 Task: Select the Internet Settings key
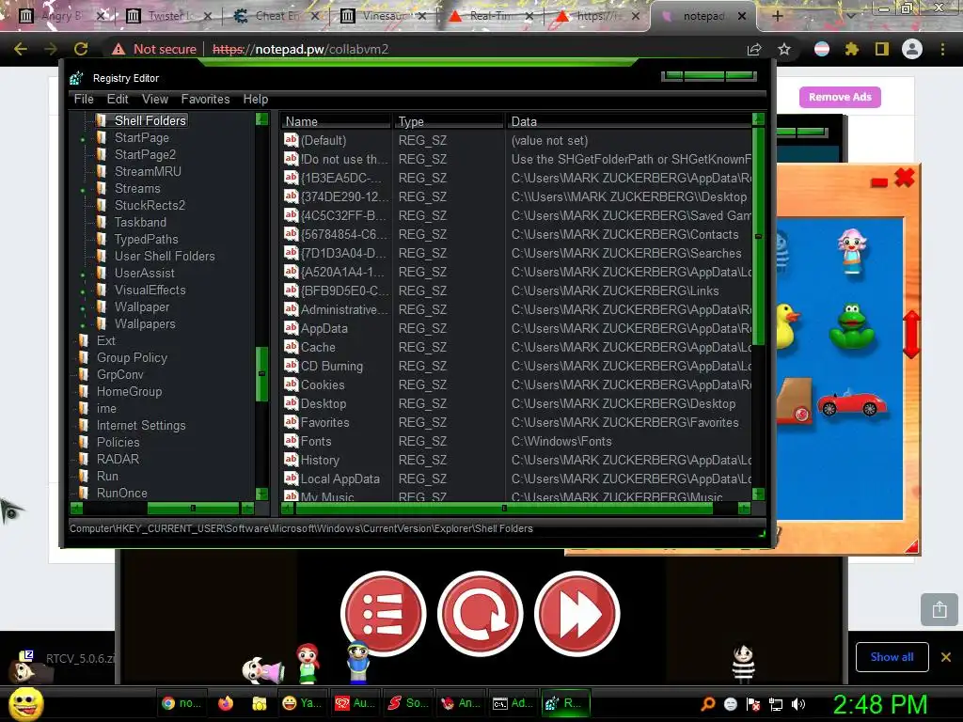tap(141, 425)
